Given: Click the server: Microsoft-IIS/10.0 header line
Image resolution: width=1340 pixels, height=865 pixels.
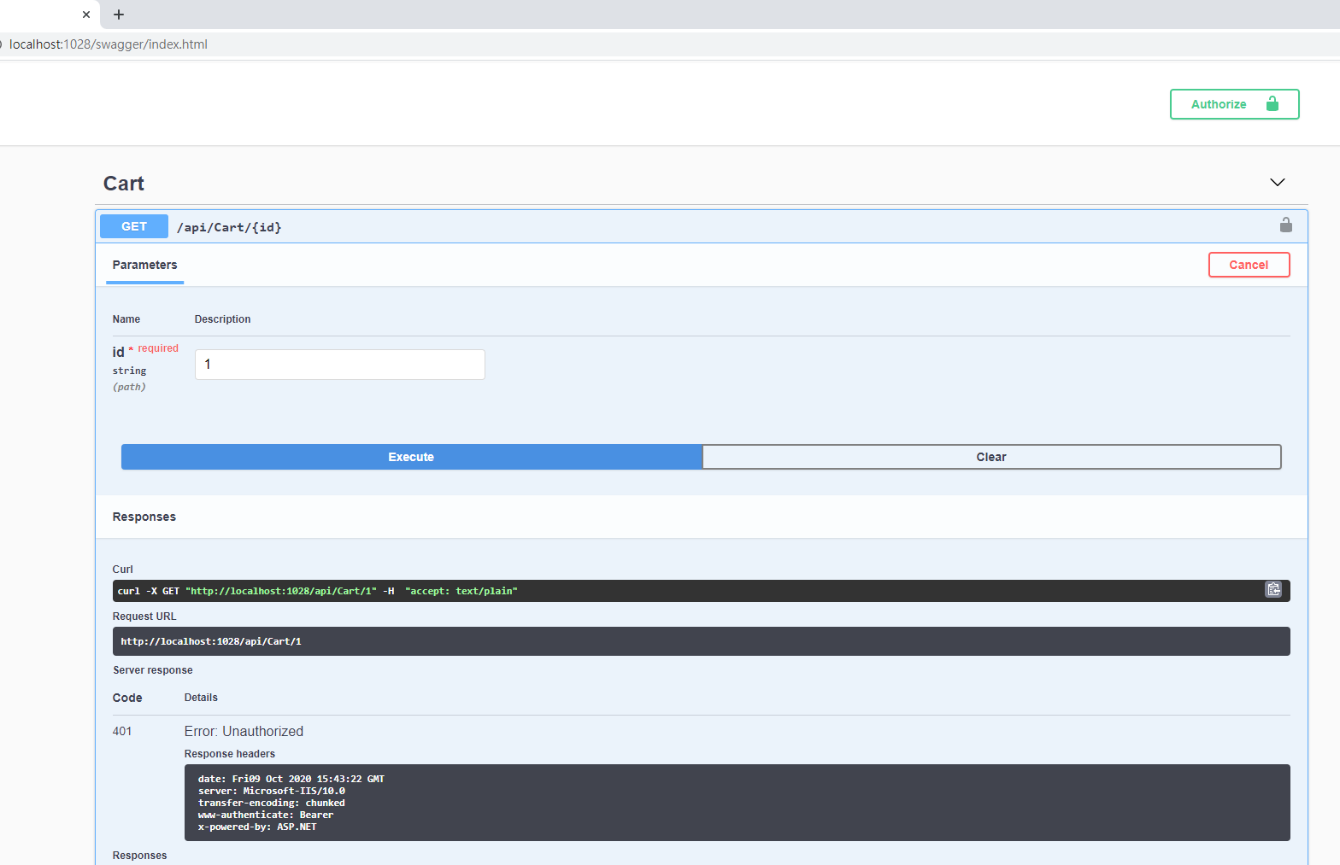Looking at the screenshot, I should point(272,791).
